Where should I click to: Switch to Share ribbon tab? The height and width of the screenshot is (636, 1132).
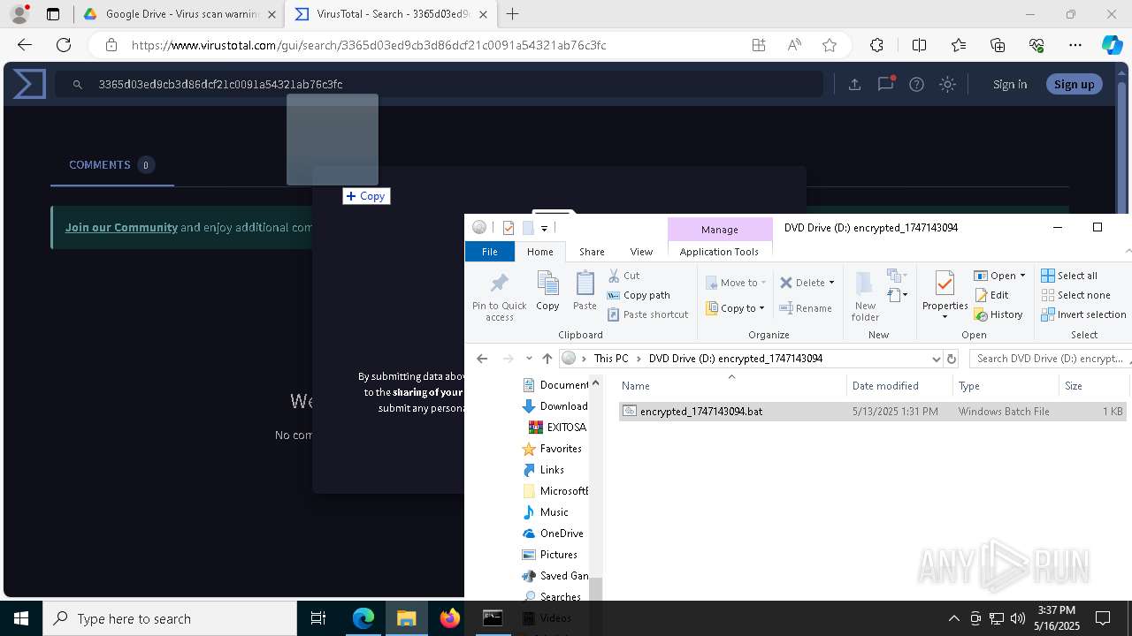point(592,252)
